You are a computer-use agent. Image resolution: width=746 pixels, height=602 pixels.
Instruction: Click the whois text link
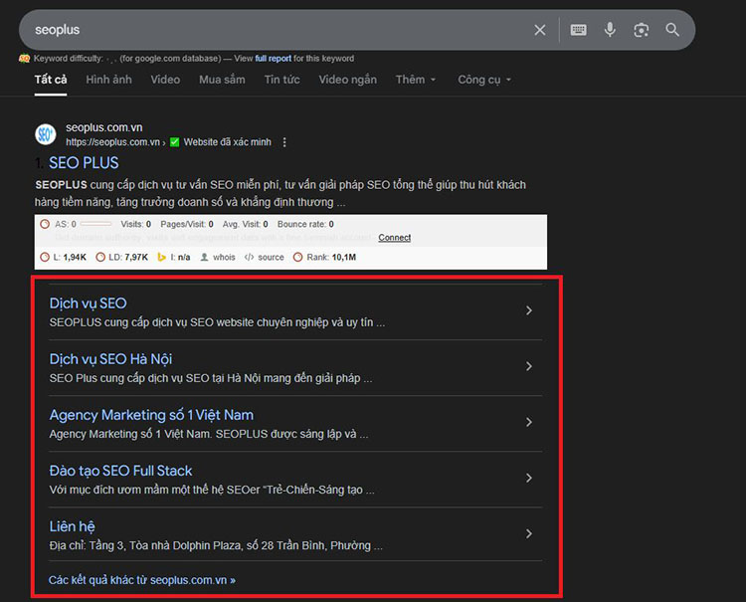pyautogui.click(x=224, y=258)
